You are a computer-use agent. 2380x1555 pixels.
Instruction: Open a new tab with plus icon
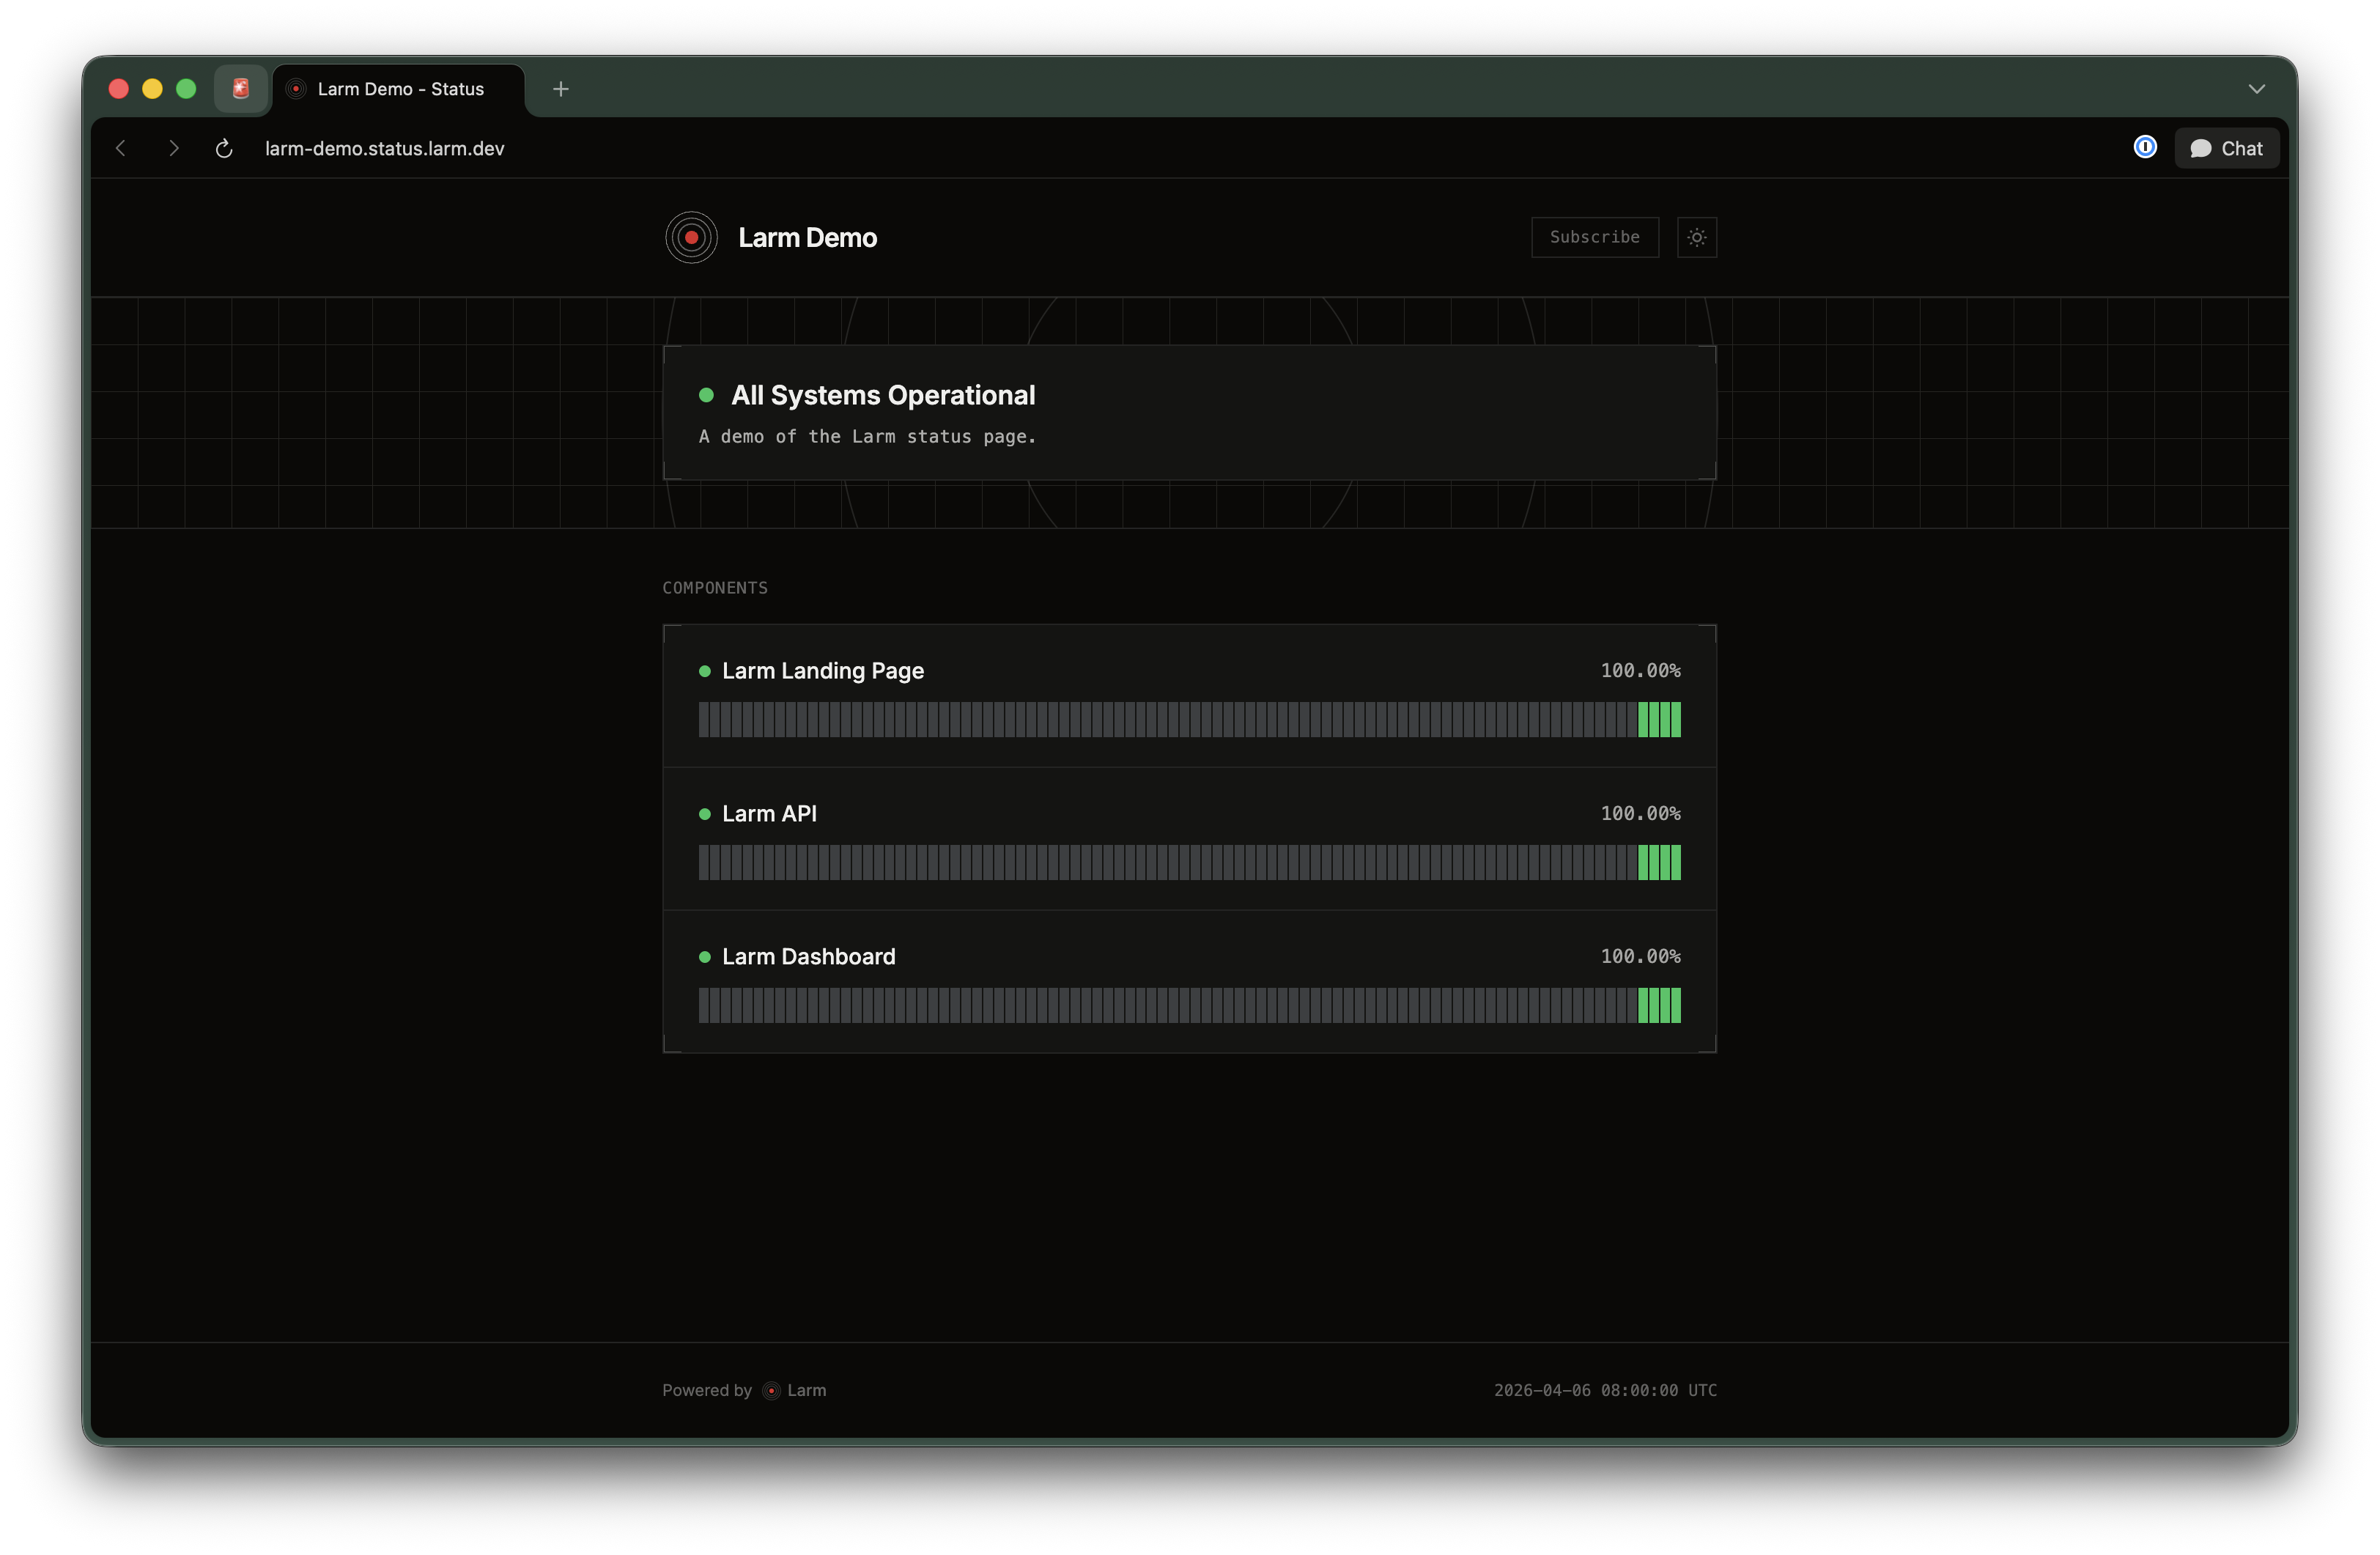point(561,89)
